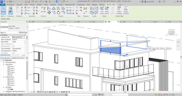Check the Level 1 floor plan box
Viewport: 182px width, 96px height.
(x=8, y=67)
